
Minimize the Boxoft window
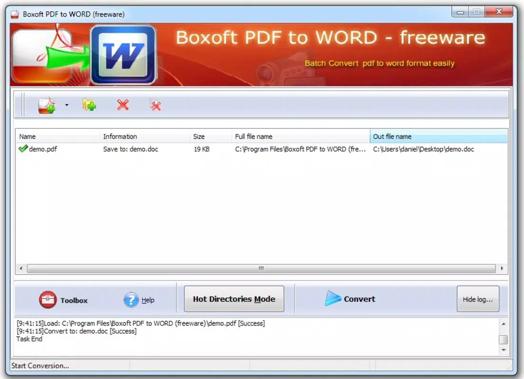point(460,12)
